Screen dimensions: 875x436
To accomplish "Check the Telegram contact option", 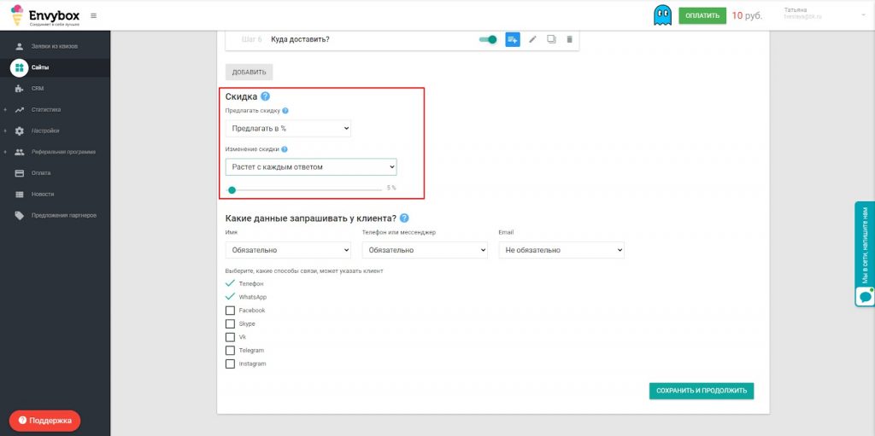I will pyautogui.click(x=230, y=351).
